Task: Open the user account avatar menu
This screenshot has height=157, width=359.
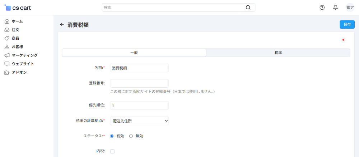Action: click(x=350, y=8)
